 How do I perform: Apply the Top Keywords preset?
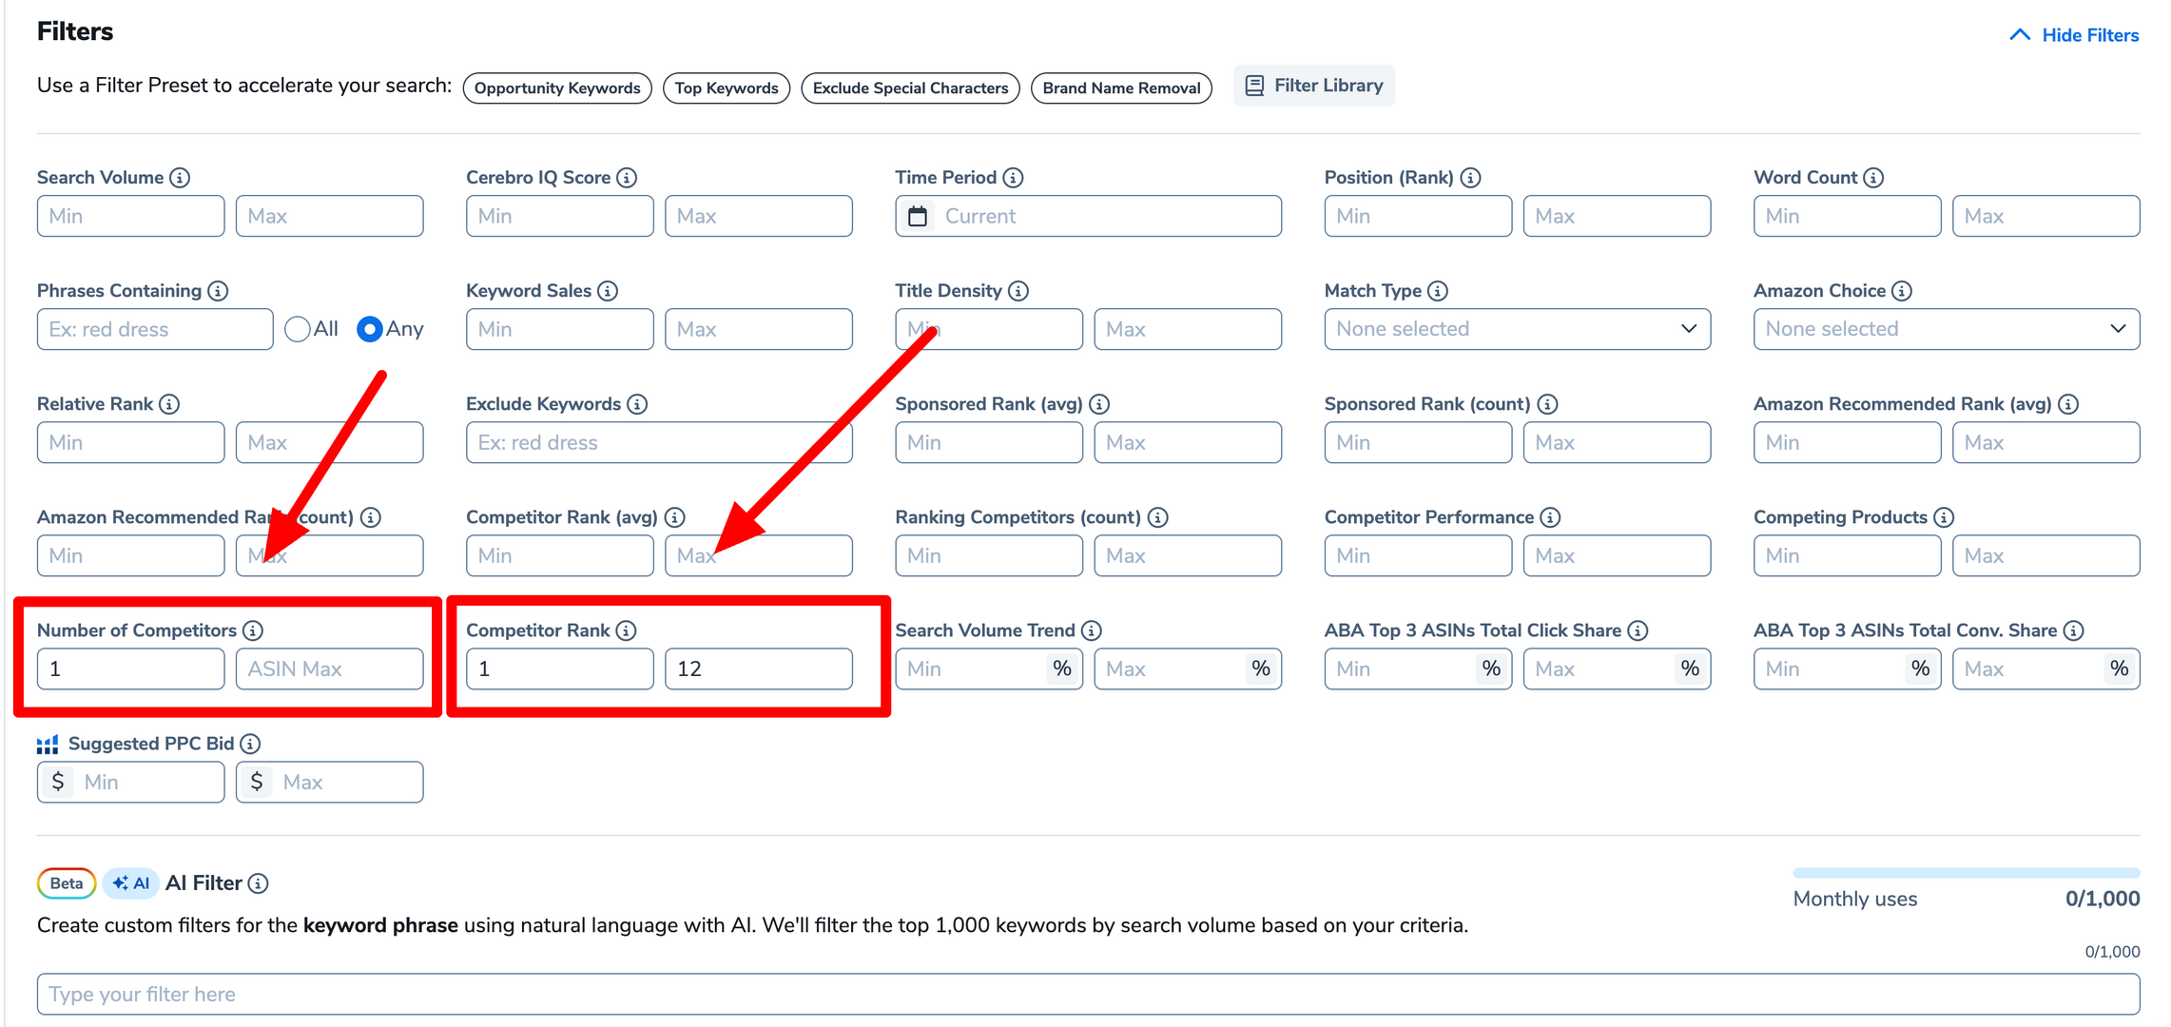[727, 88]
